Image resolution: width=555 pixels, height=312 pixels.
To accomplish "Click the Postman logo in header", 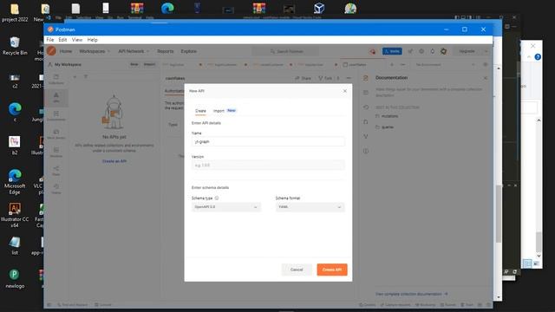I will coord(52,51).
